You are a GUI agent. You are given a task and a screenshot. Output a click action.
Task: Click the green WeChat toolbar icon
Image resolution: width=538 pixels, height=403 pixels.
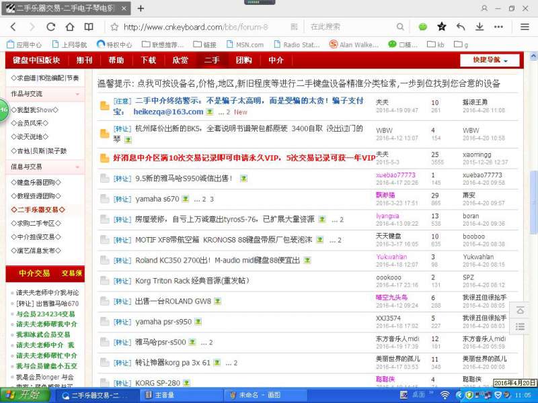[423, 27]
